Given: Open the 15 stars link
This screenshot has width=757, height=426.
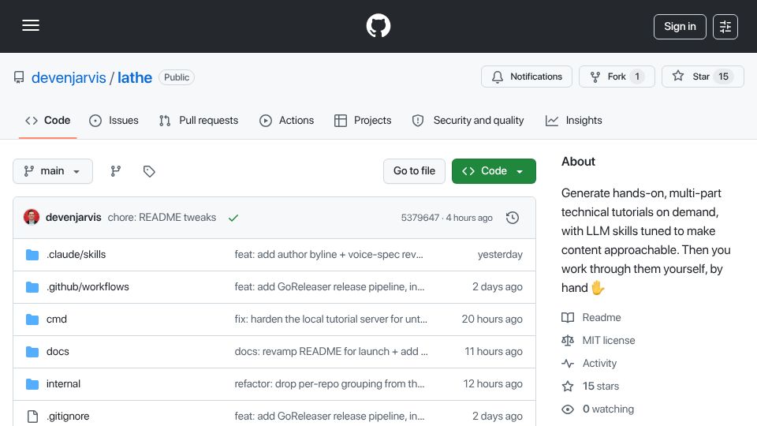Looking at the screenshot, I should click(x=601, y=386).
